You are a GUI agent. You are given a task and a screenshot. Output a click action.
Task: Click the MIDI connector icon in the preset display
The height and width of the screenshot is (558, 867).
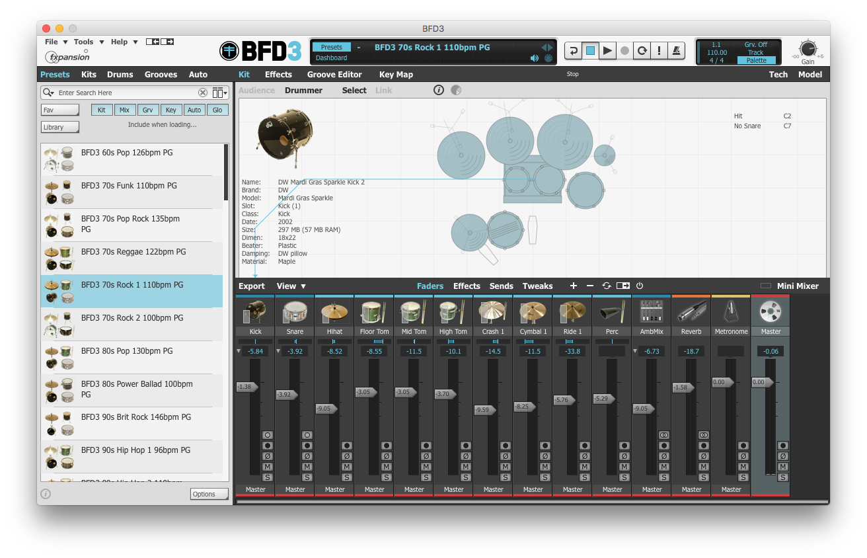(x=548, y=58)
